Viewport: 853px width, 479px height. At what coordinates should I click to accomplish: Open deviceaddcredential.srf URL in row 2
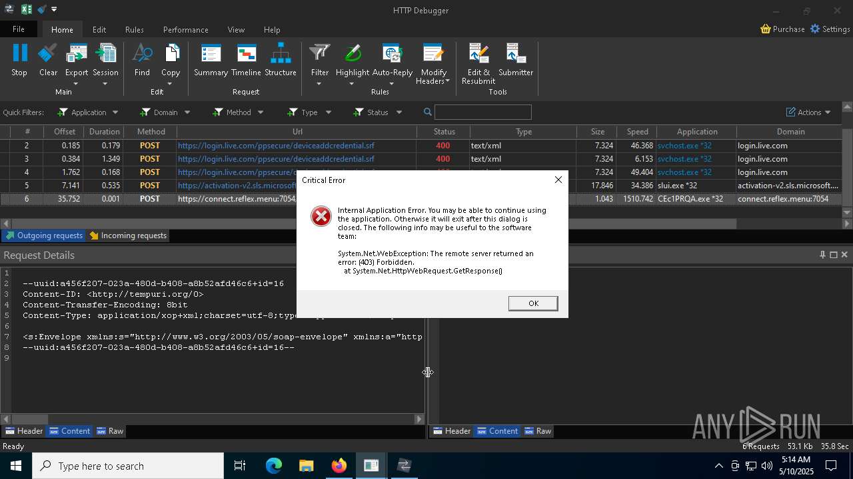tap(276, 146)
